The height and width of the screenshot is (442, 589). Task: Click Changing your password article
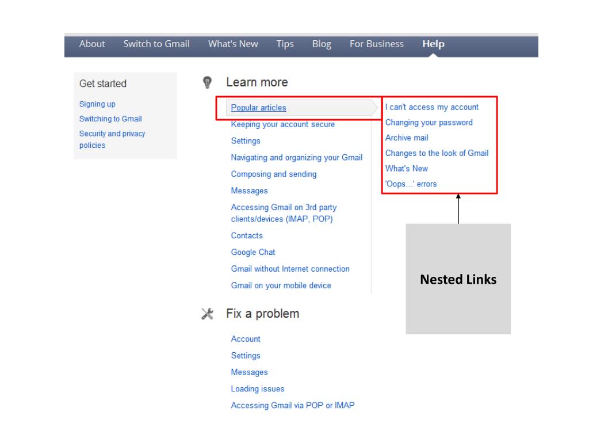(x=429, y=123)
